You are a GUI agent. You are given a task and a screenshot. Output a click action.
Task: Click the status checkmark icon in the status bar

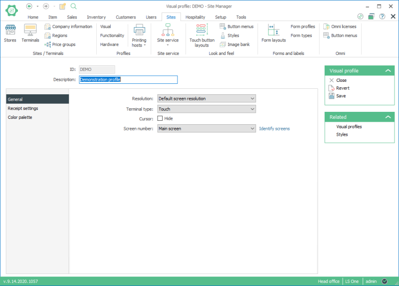pos(385,281)
